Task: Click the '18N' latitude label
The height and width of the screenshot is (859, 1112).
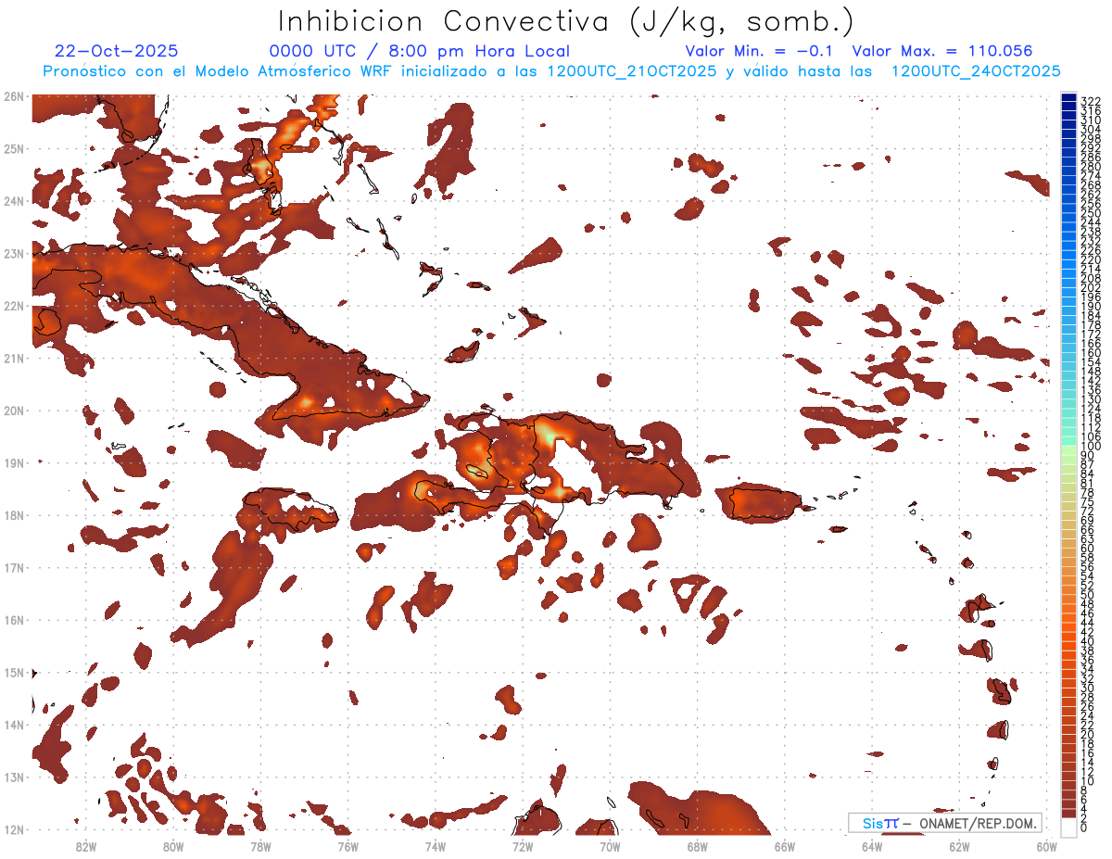Action: (14, 515)
